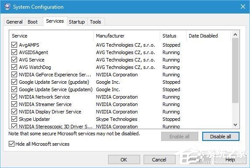
Task: Open the Boot tab
Action: coord(33,22)
